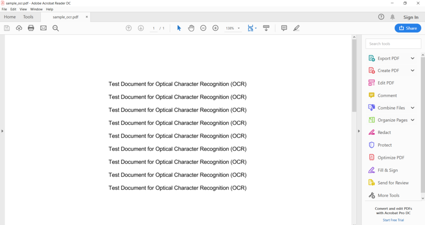Open Fill & Sign tool
This screenshot has height=225, width=425.
pos(388,170)
